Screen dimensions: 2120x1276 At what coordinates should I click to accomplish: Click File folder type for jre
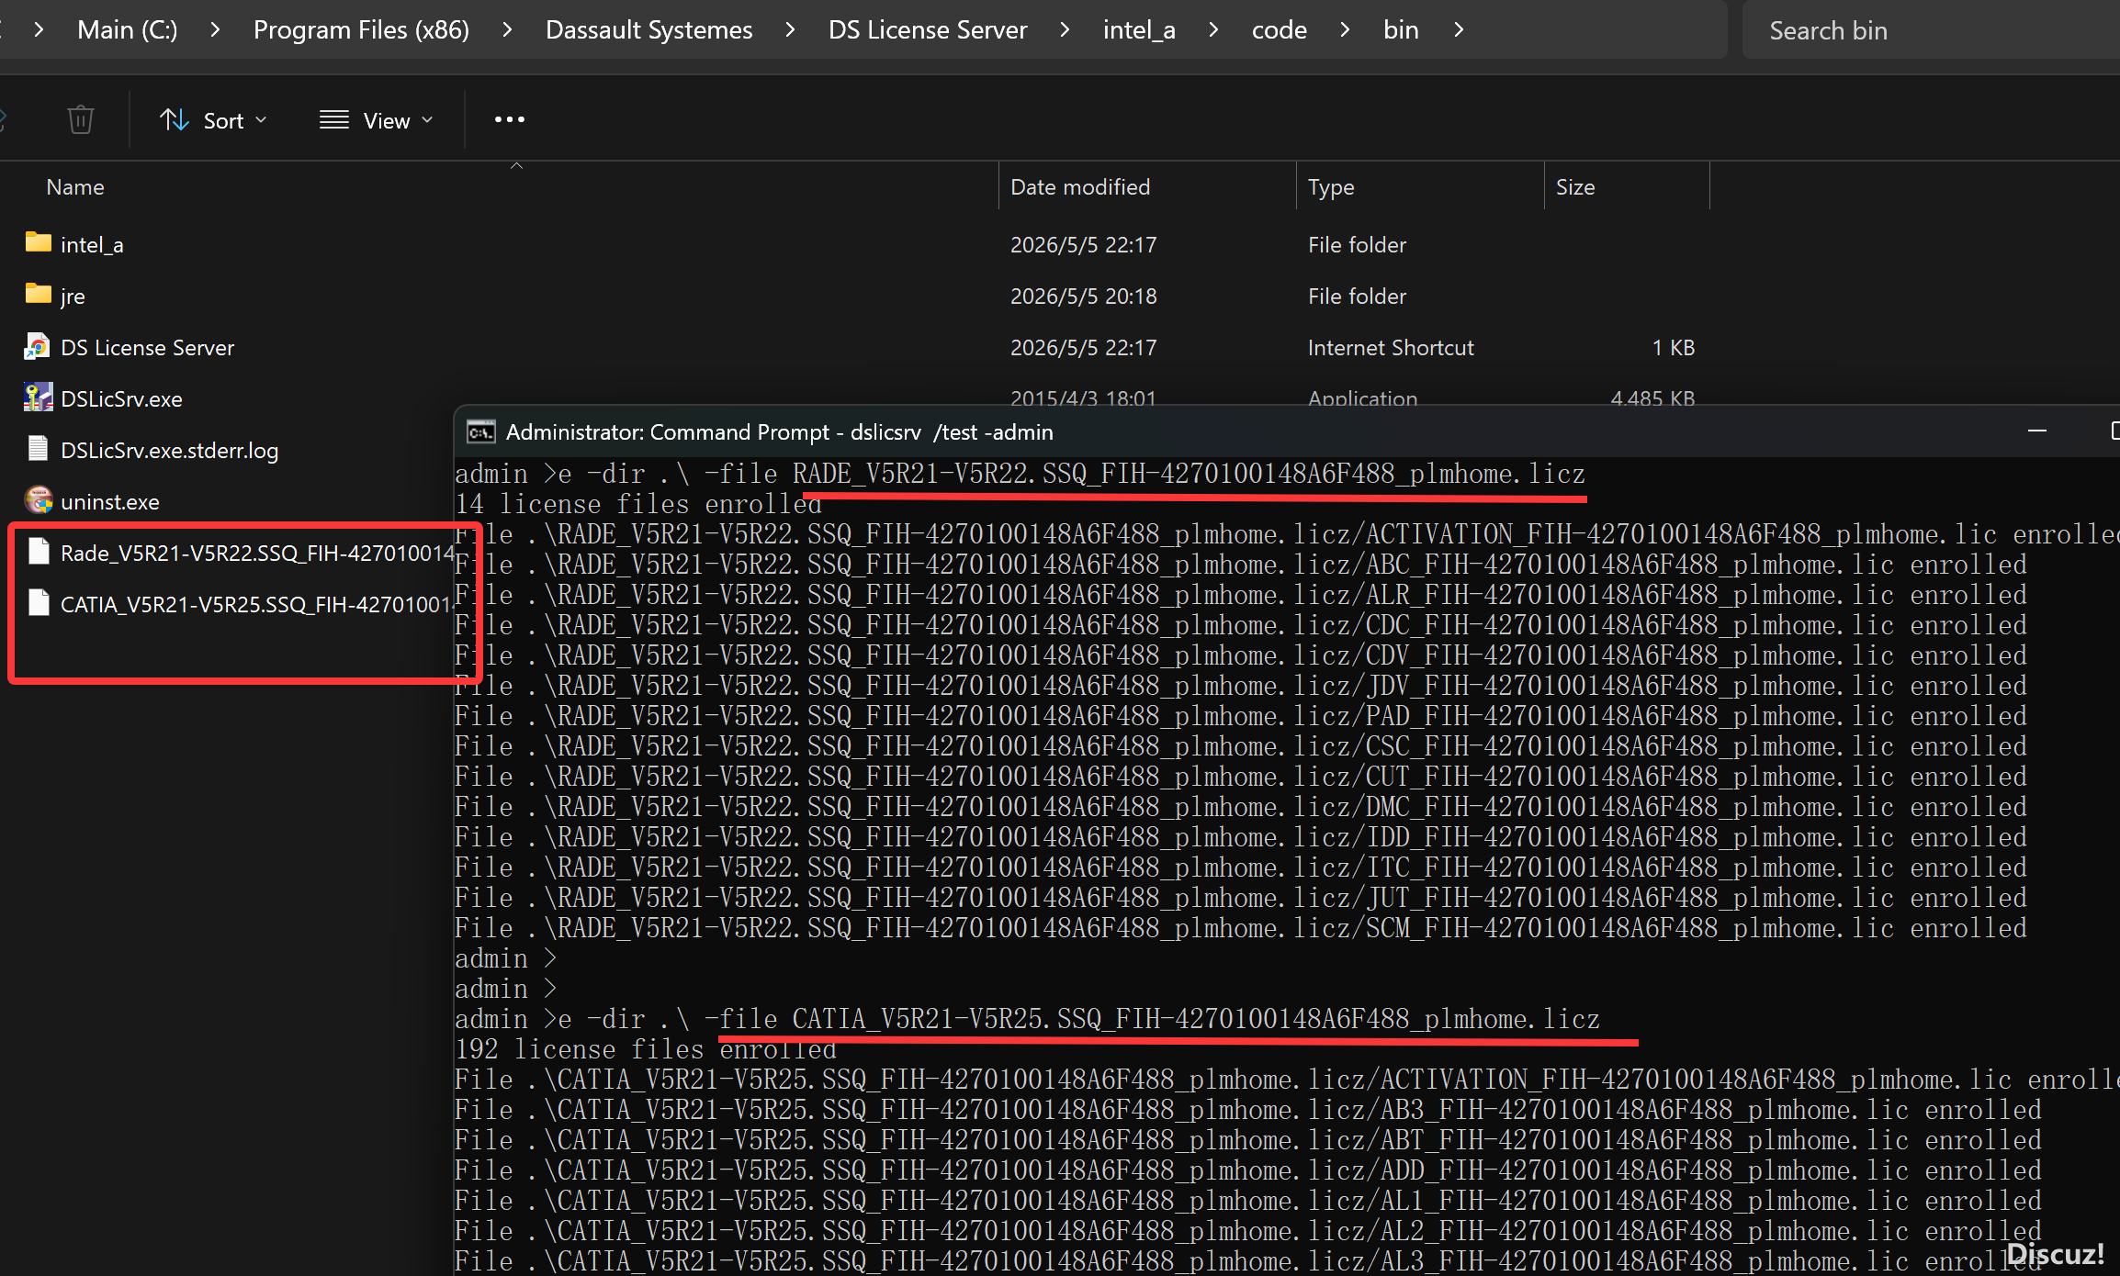click(1357, 297)
